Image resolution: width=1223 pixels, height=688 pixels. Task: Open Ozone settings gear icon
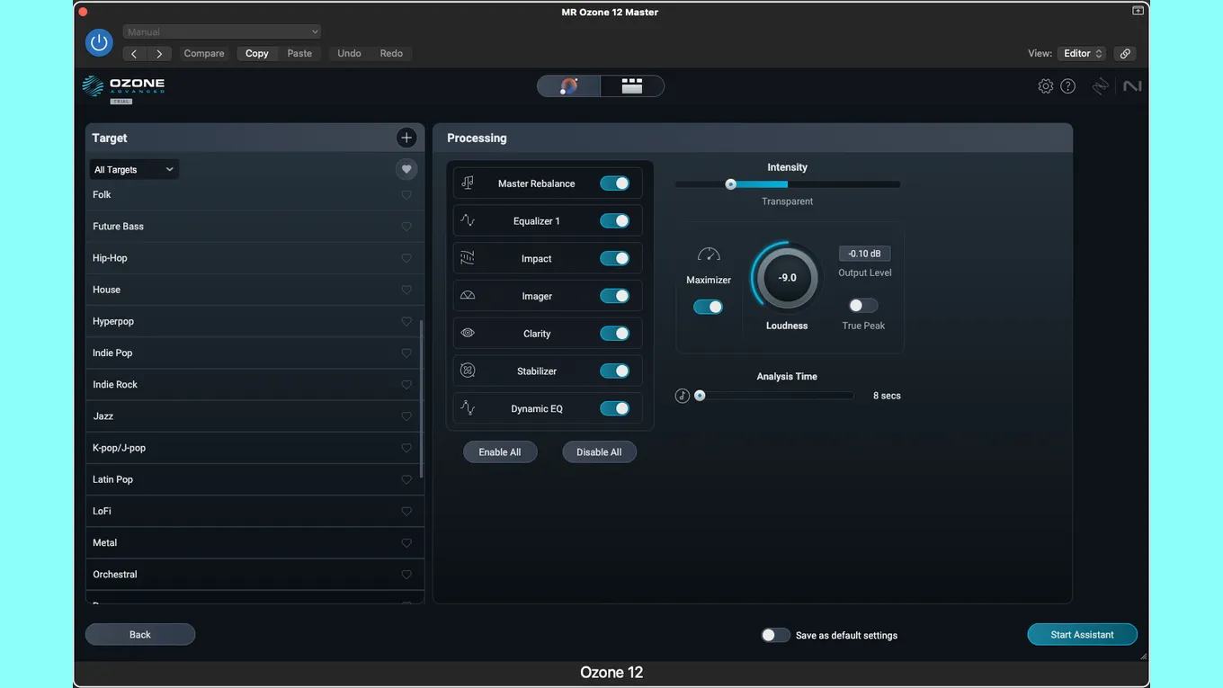click(x=1045, y=86)
